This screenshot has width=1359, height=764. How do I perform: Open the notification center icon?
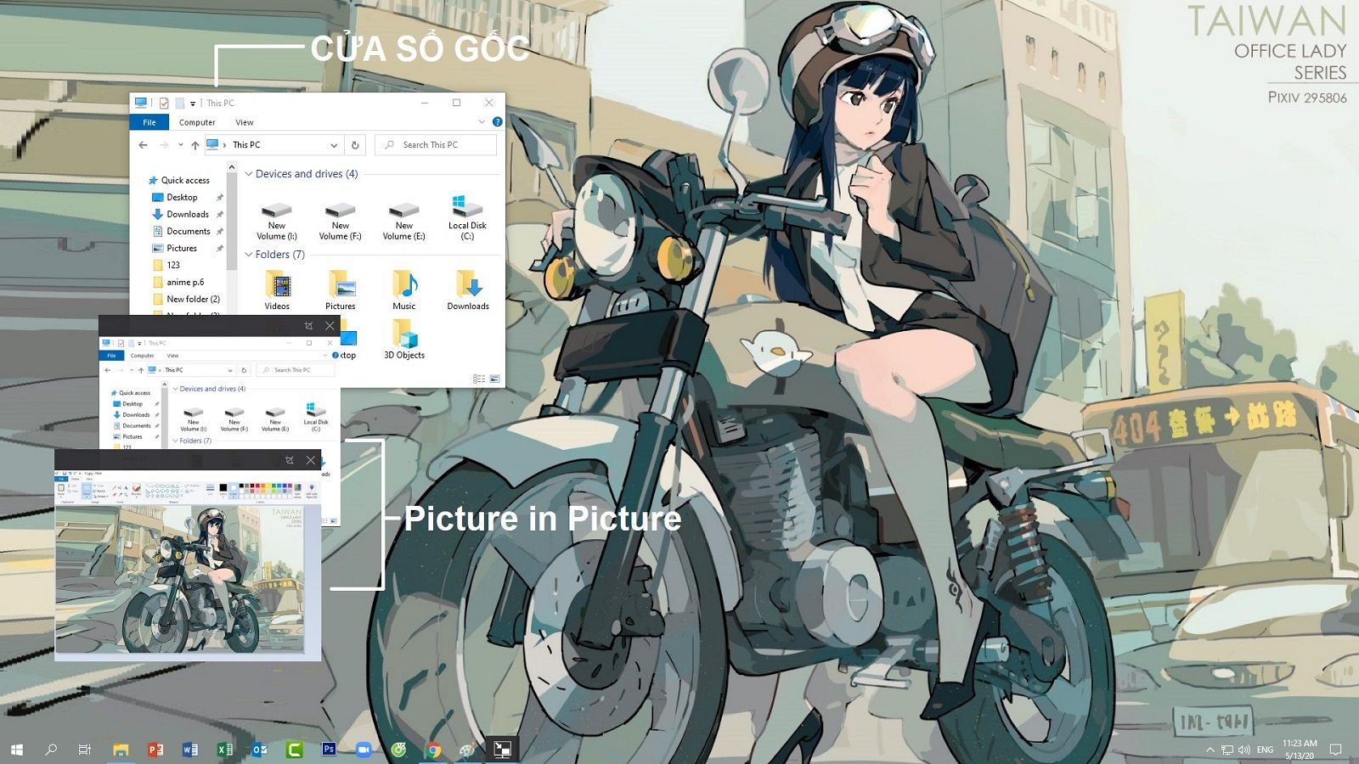pos(1335,750)
